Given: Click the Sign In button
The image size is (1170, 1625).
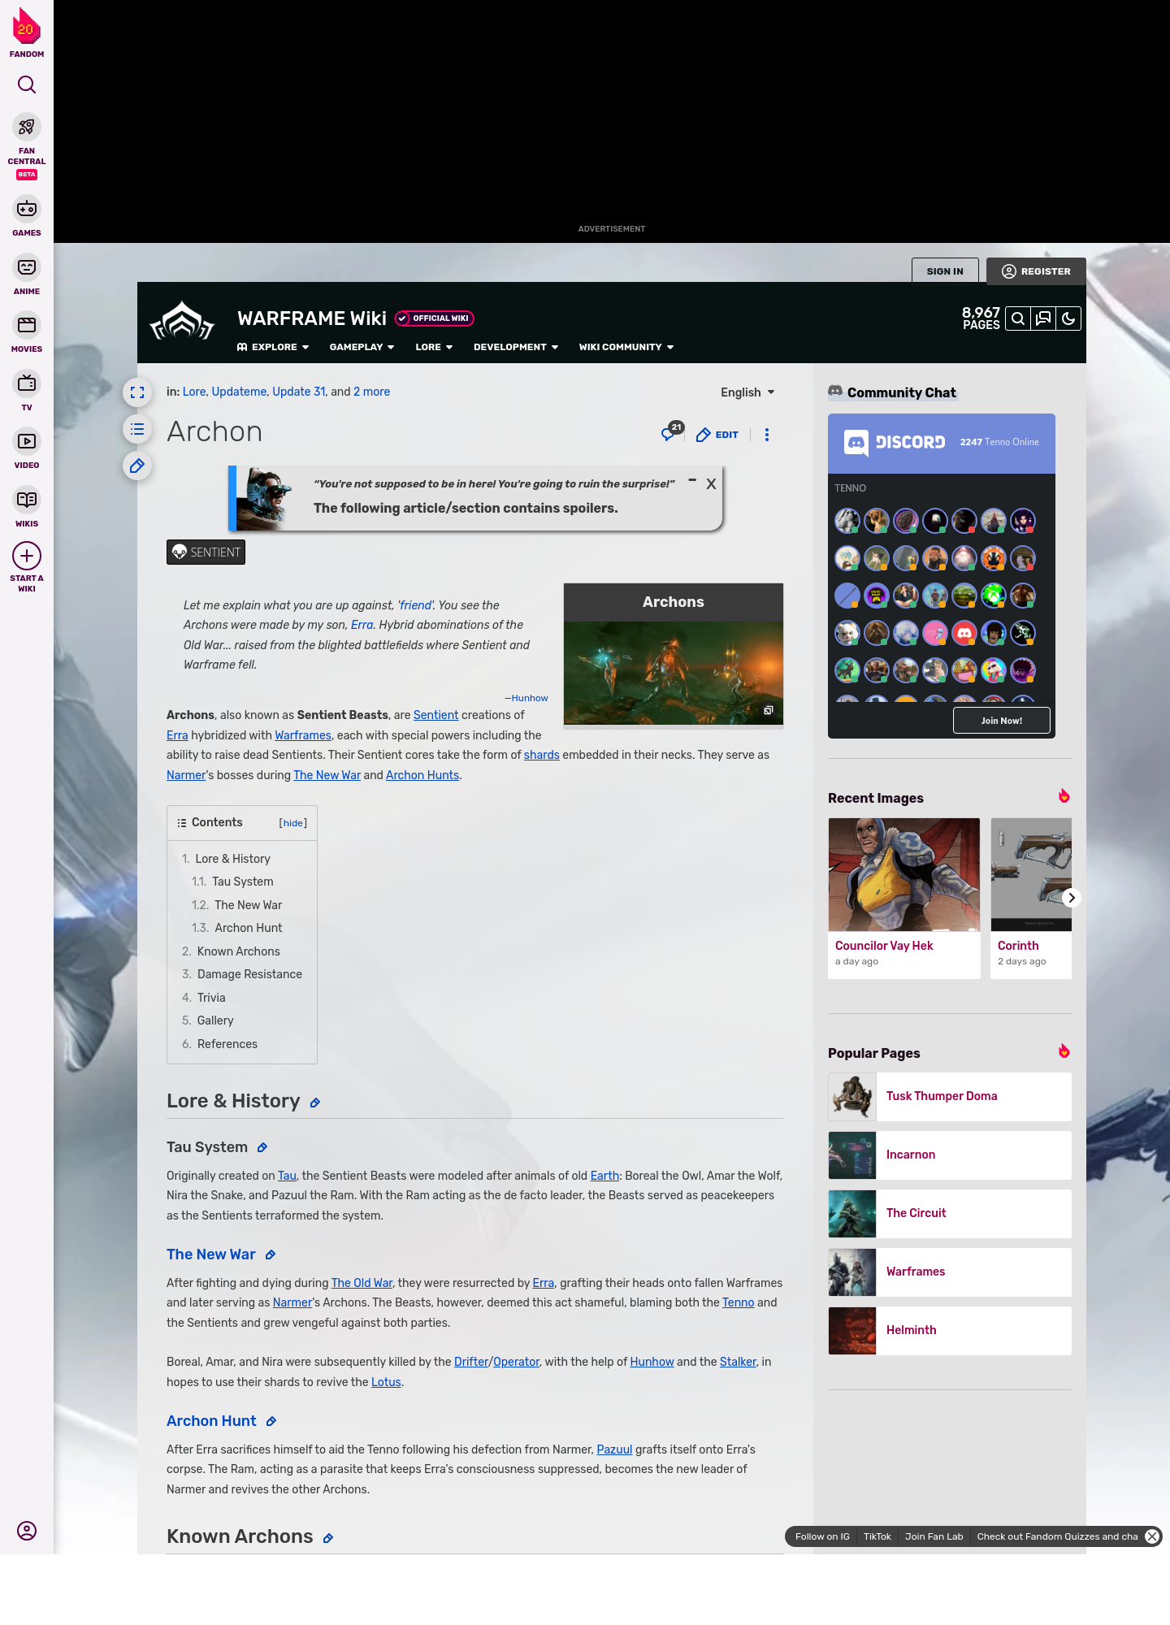Looking at the screenshot, I should [x=945, y=271].
